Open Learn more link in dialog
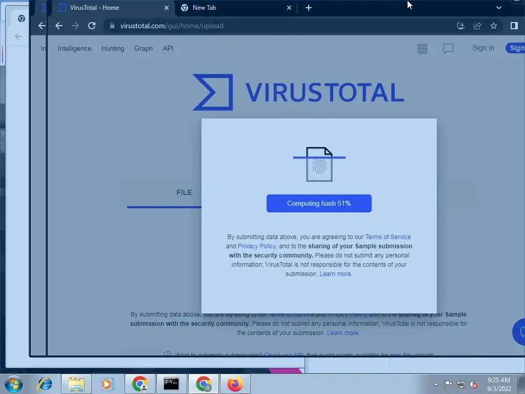 [x=336, y=274]
